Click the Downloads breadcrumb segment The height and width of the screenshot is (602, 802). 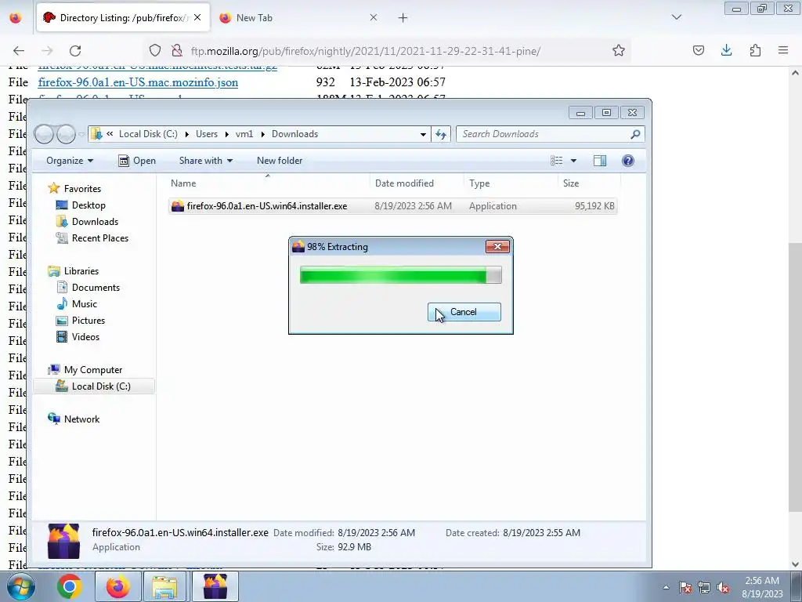(x=294, y=133)
